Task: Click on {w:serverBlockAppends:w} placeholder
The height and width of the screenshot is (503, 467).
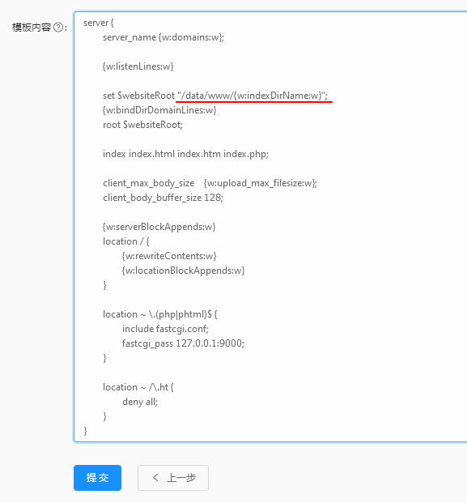Action: coord(159,227)
